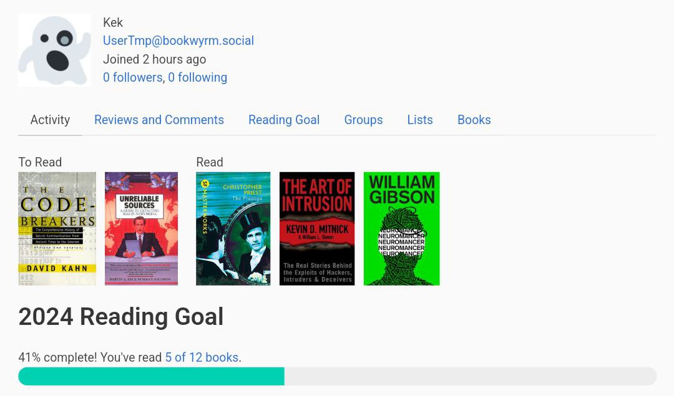Click the 2024 Reading Goal heading
674x396 pixels.
click(x=121, y=317)
